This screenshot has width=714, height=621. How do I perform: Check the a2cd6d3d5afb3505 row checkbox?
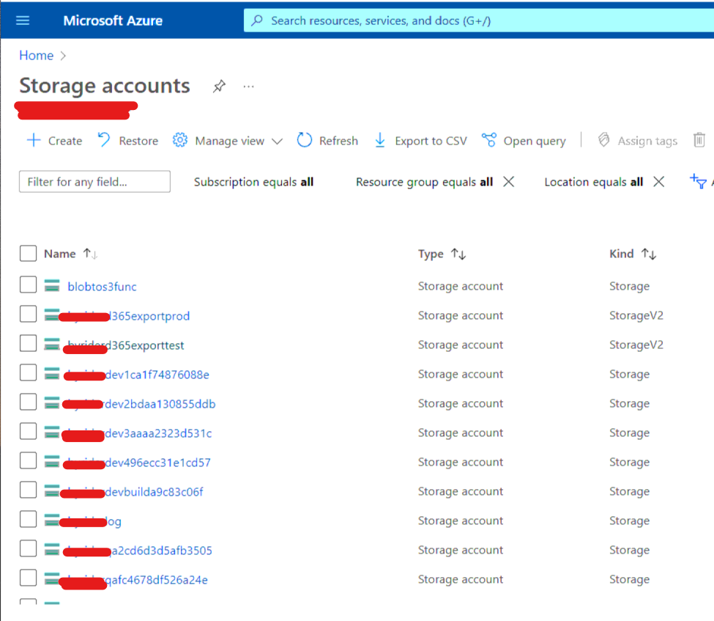click(x=29, y=548)
